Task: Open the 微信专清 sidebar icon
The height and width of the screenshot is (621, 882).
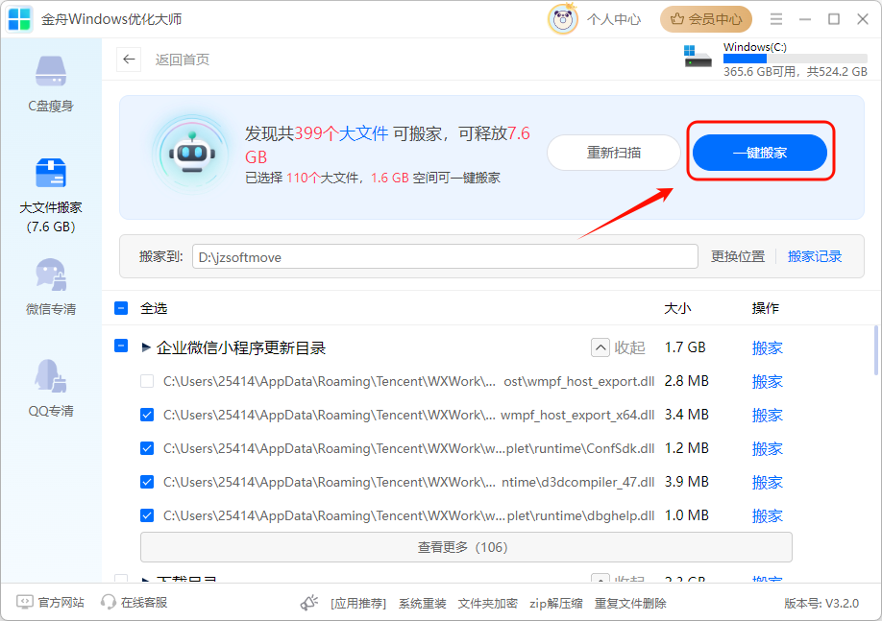Action: click(51, 275)
